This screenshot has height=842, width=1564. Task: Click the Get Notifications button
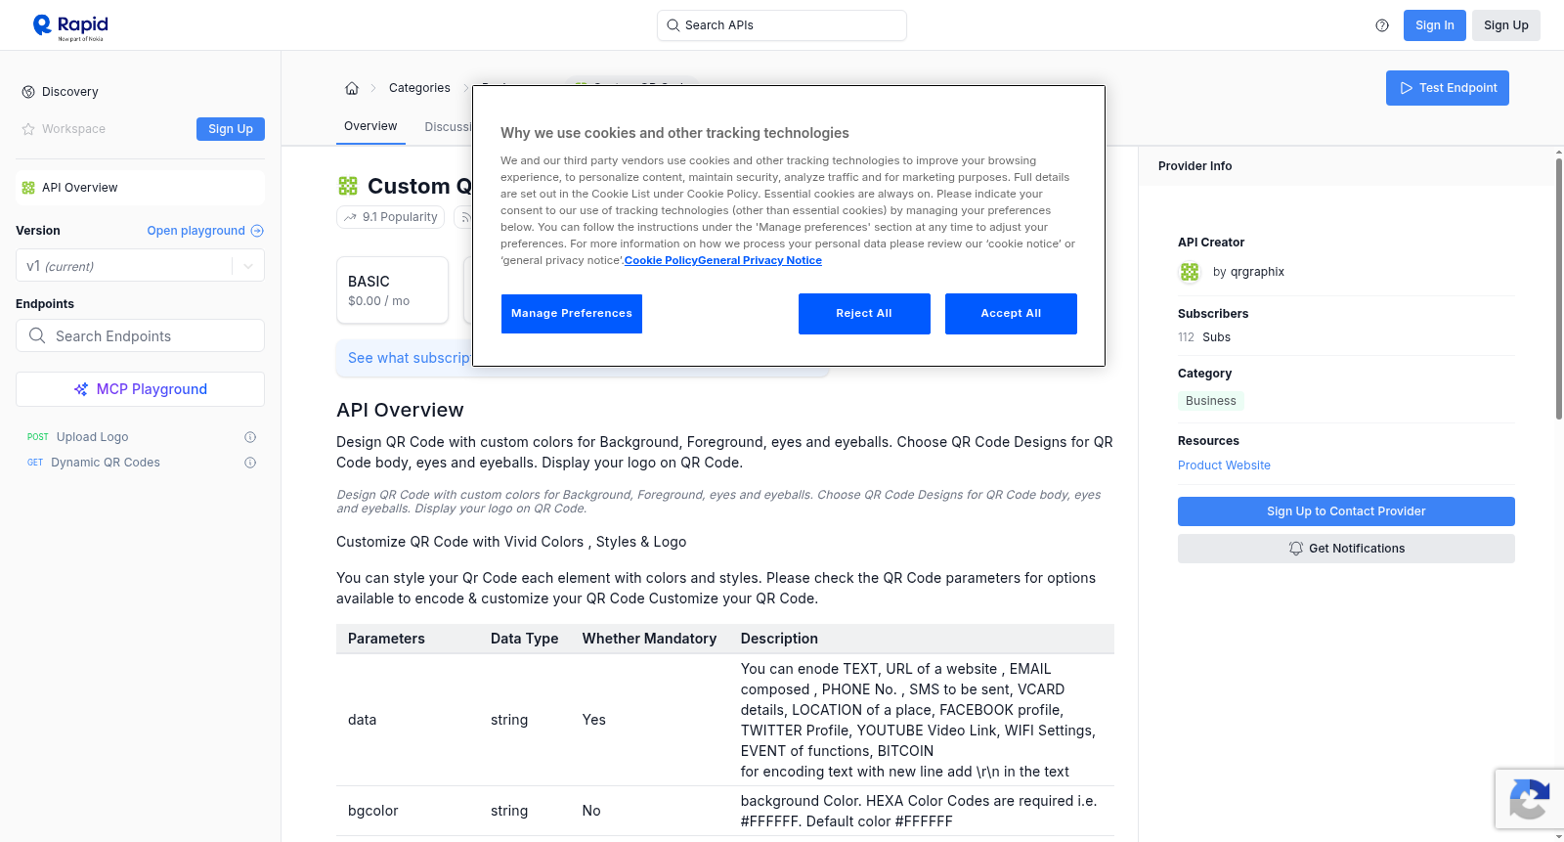[x=1346, y=549]
